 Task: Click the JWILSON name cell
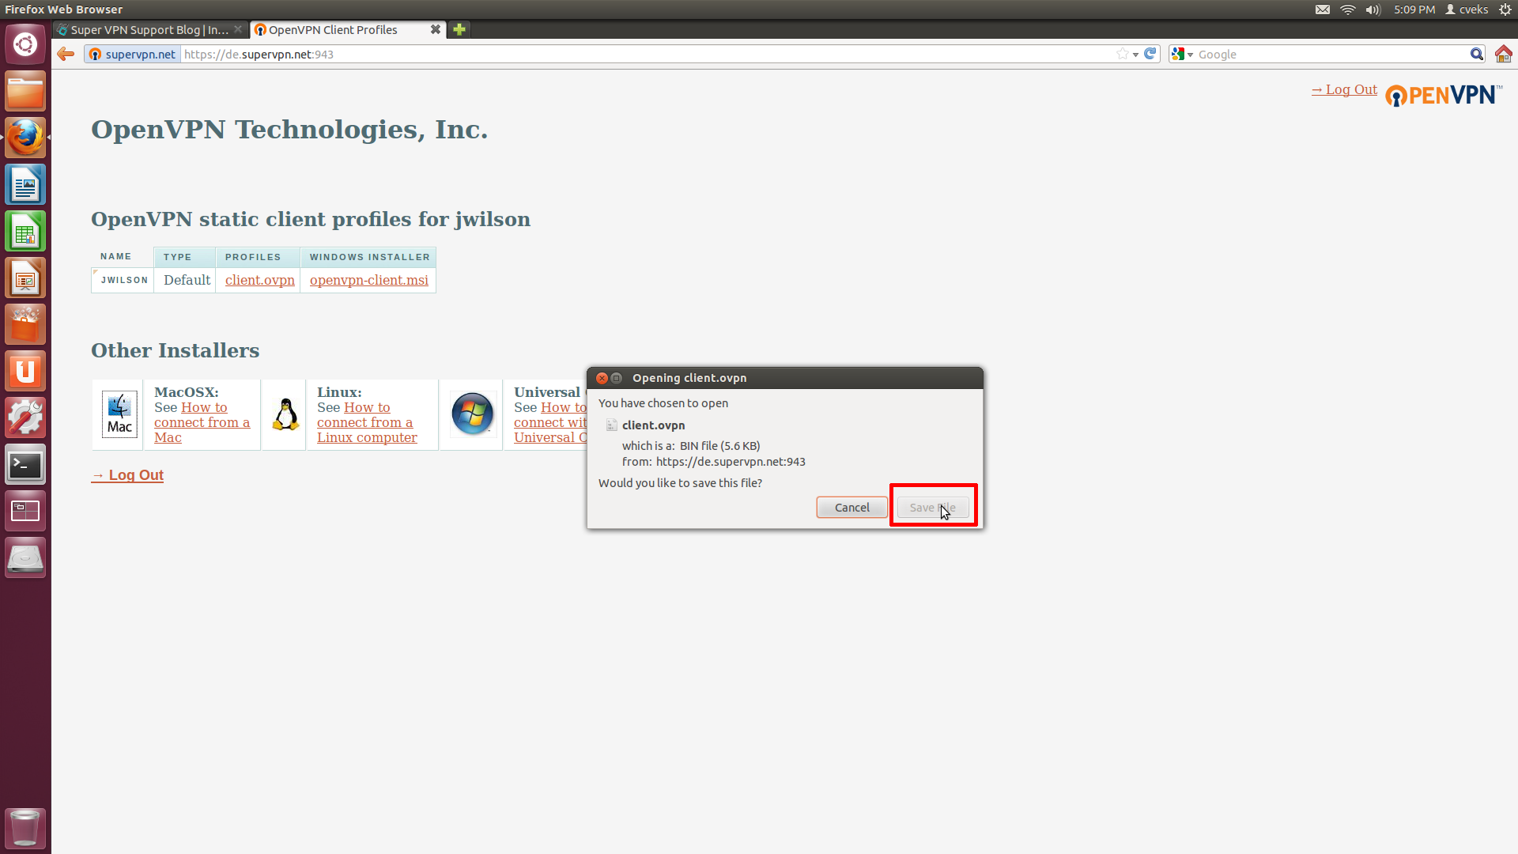[123, 280]
